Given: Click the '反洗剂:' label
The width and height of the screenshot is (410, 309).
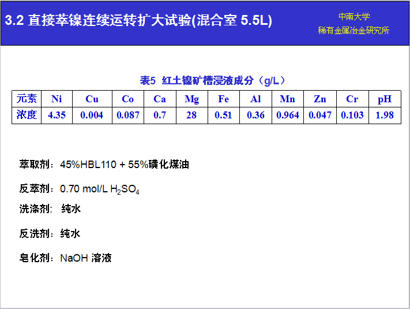Looking at the screenshot, I should pos(36,233).
